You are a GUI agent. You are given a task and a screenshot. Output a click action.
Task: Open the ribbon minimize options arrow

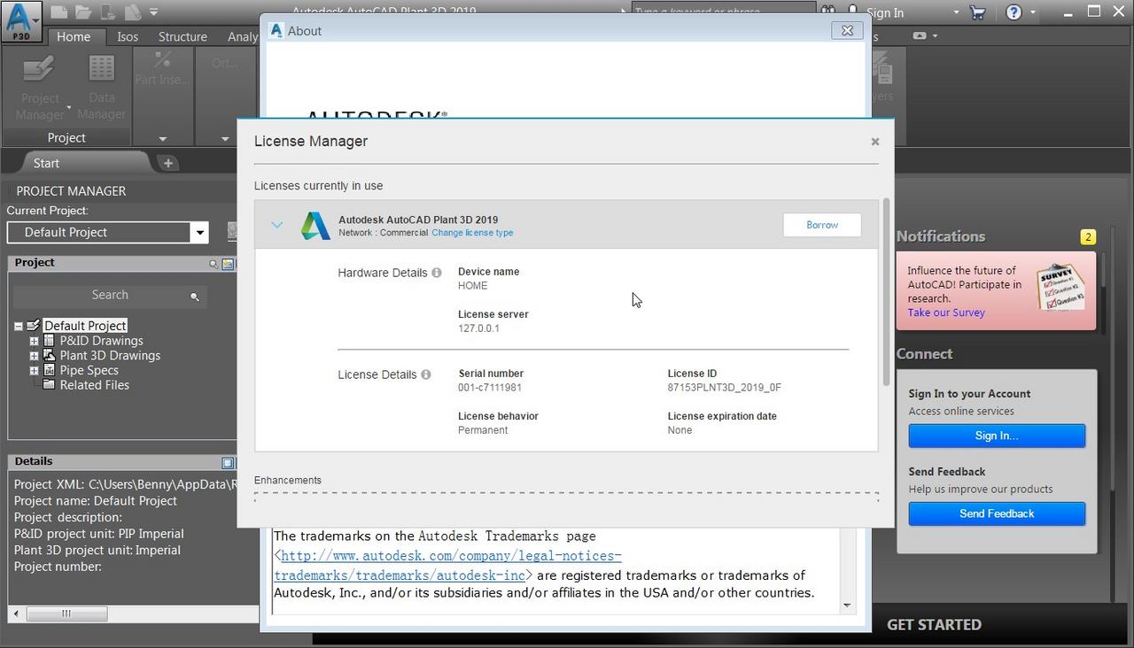[x=935, y=36]
